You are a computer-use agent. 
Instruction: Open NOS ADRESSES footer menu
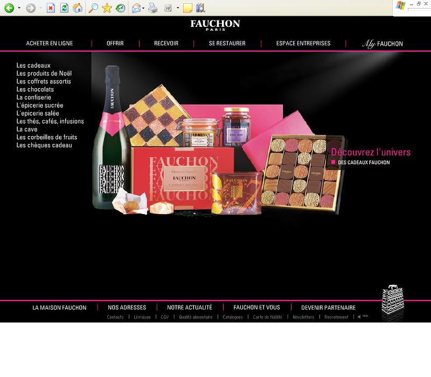127,308
